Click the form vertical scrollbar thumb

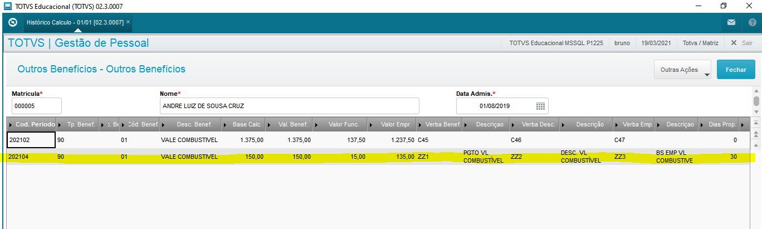(756, 101)
